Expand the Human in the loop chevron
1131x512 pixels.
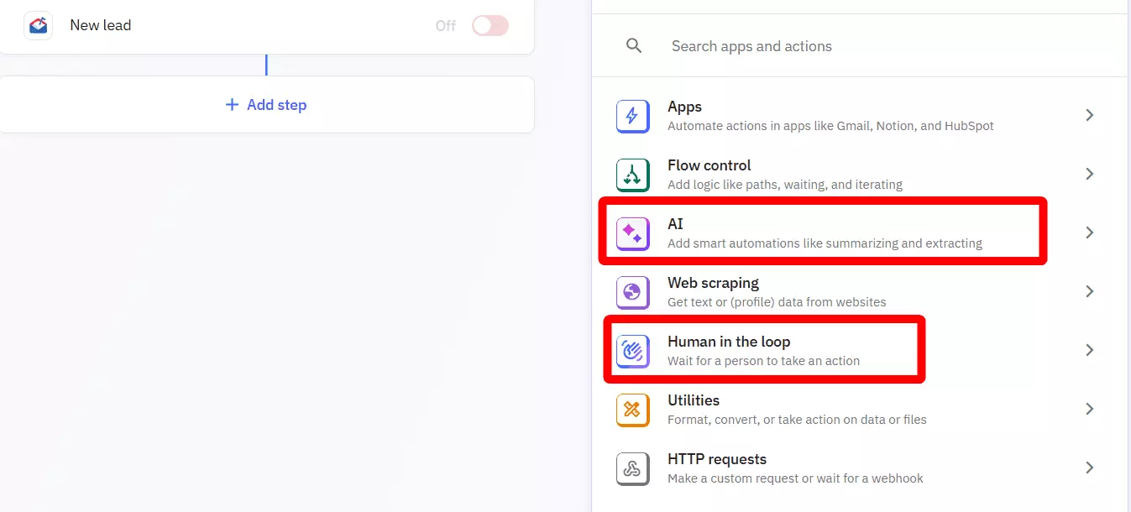click(x=1089, y=350)
